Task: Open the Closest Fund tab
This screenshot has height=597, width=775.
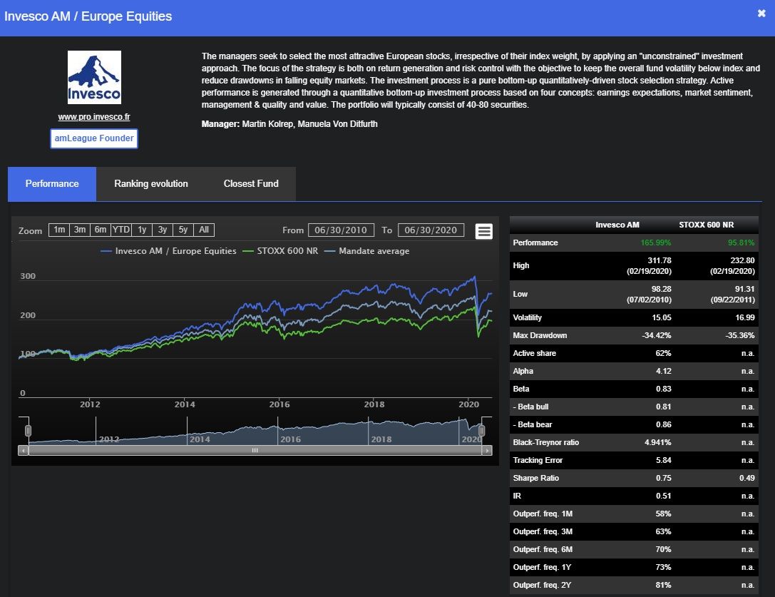Action: (251, 184)
